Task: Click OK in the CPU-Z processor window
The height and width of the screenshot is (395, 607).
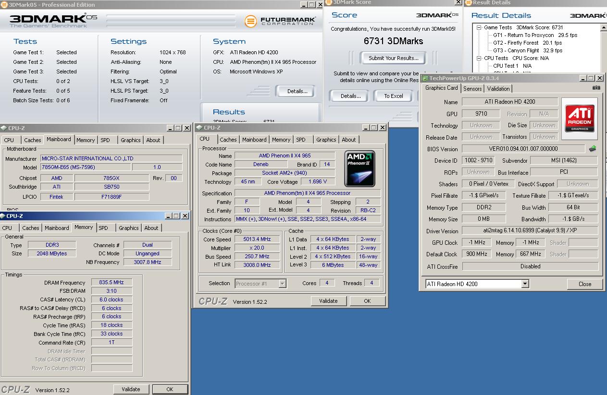Action: pos(367,301)
